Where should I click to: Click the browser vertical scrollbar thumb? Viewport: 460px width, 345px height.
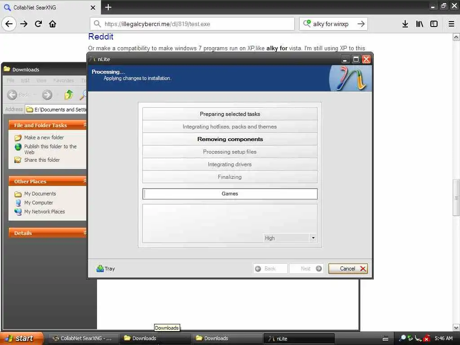click(456, 198)
